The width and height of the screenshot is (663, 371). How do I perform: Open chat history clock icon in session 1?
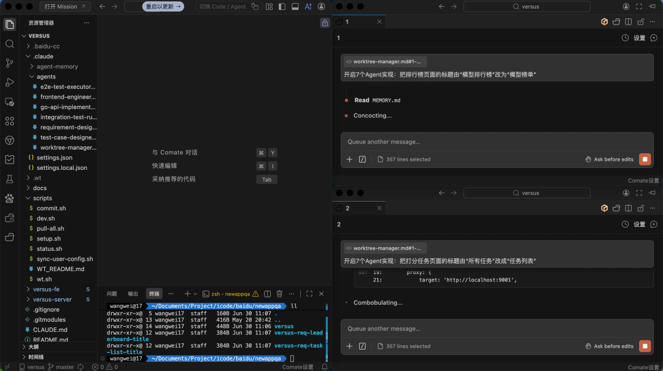(625, 37)
